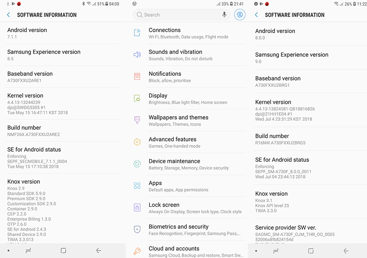Tap the Wallpapers and themes paintbrush icon
This screenshot has height=258, width=367.
(x=137, y=120)
